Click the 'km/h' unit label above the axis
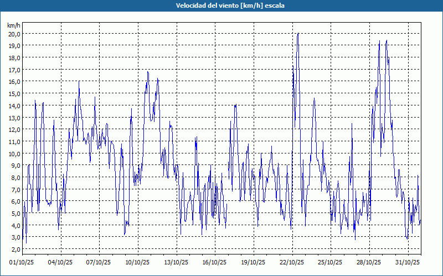This screenshot has width=443, height=276. click(x=14, y=25)
